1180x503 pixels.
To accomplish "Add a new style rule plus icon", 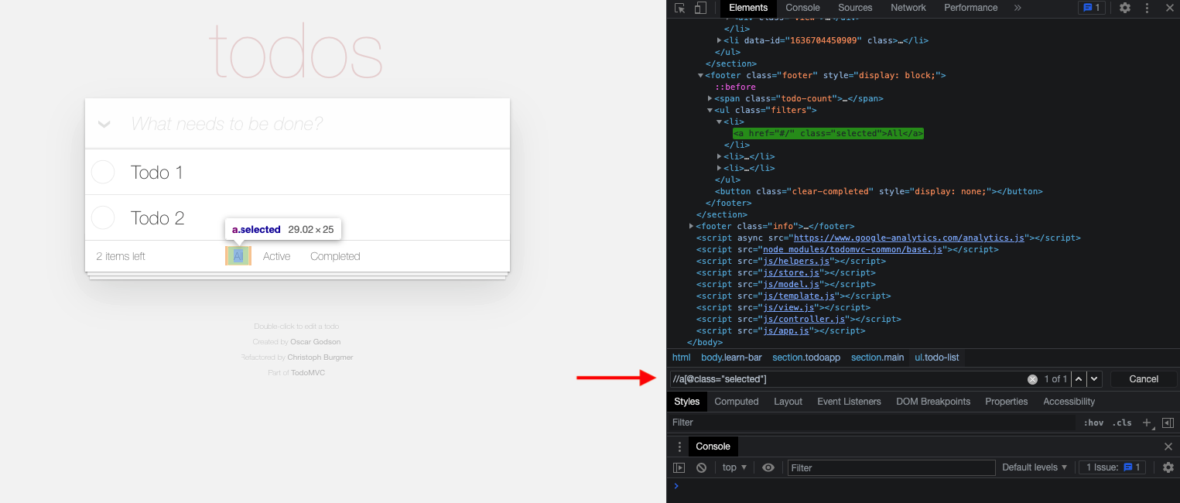I will pos(1148,423).
